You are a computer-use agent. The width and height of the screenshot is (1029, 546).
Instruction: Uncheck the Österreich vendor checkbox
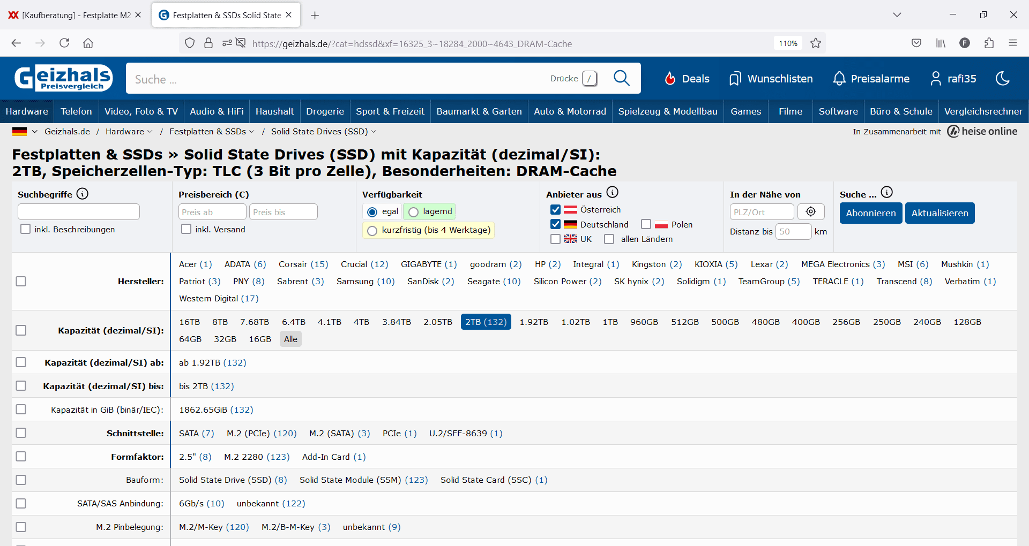pyautogui.click(x=555, y=209)
